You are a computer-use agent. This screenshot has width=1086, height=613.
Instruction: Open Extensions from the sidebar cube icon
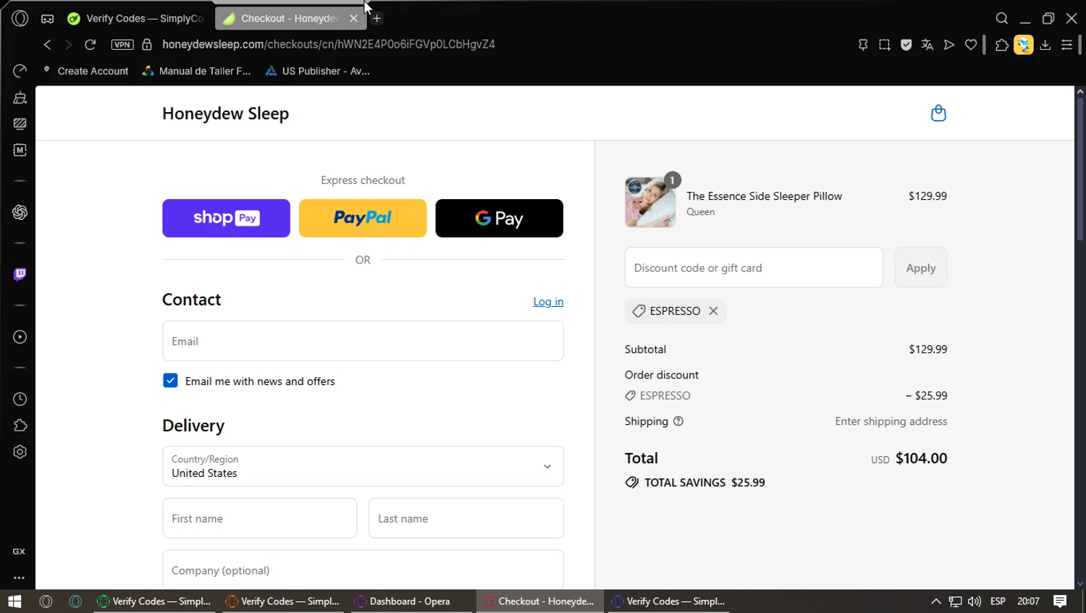click(20, 426)
